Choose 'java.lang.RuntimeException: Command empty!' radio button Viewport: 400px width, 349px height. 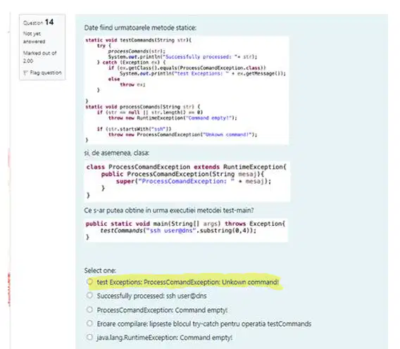point(89,337)
